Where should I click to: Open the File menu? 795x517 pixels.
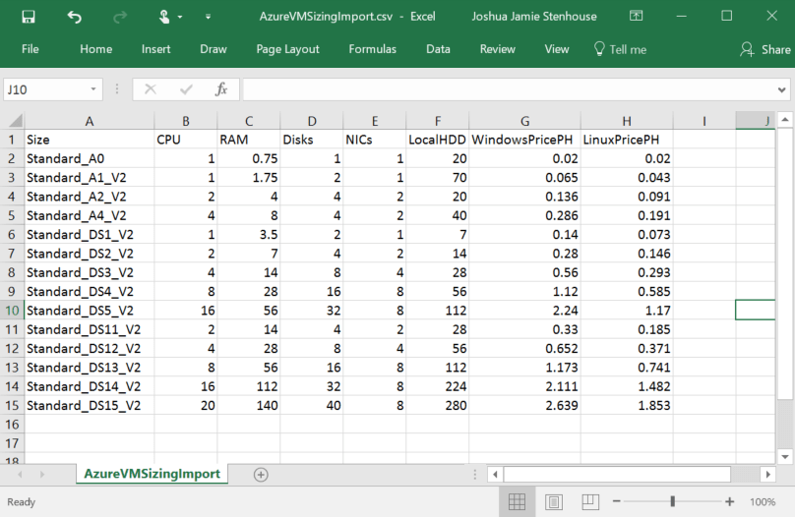(30, 49)
